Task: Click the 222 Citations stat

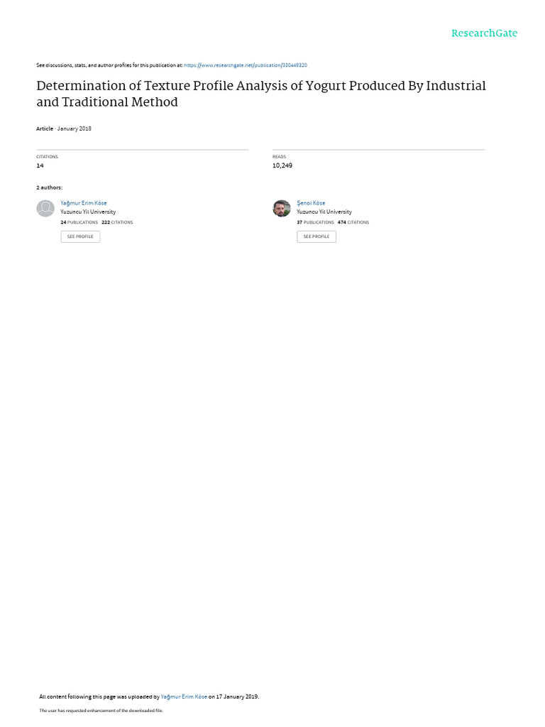Action: tap(117, 222)
